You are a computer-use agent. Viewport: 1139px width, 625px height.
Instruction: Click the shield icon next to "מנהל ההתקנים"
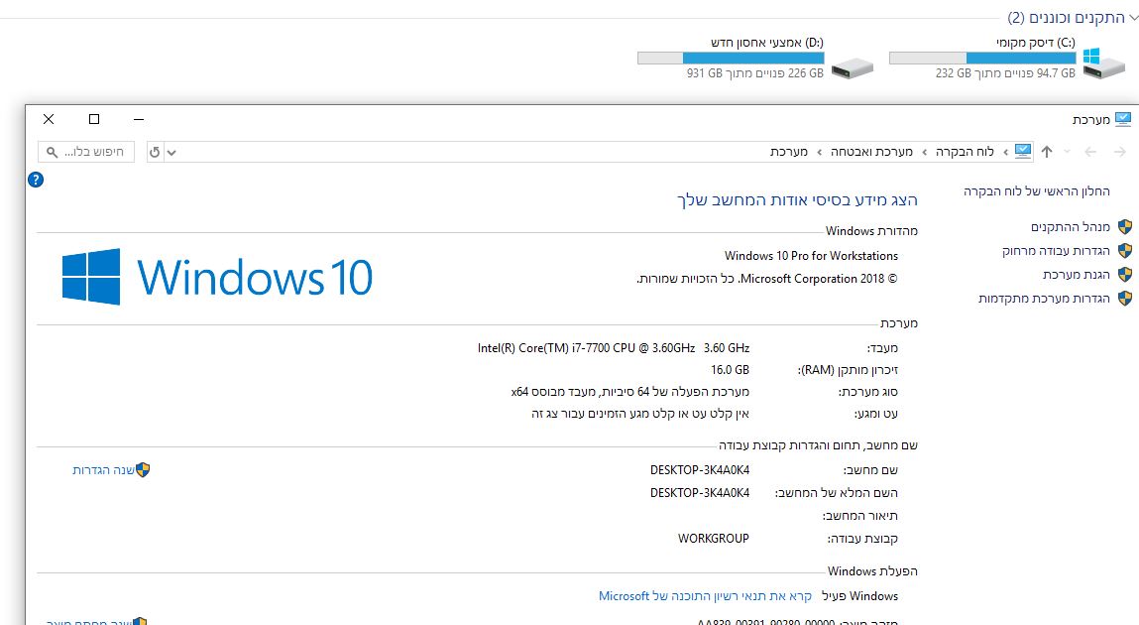pos(1124,227)
